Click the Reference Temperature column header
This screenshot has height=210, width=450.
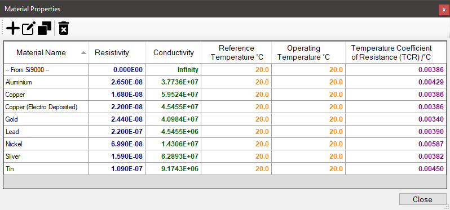[x=236, y=53]
